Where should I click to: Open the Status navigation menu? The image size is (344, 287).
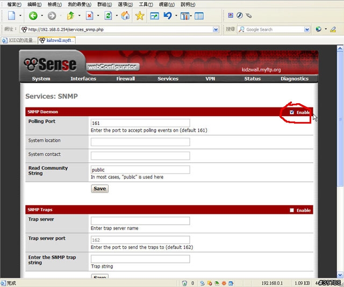click(x=253, y=78)
